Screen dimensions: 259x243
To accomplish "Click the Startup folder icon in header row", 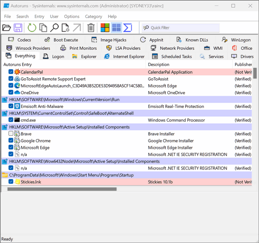I will click(5, 175).
